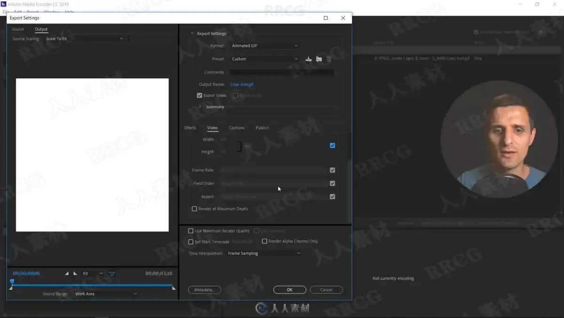
Task: Open the Time Interpolation Frame Sampling dropdown
Action: tap(264, 253)
